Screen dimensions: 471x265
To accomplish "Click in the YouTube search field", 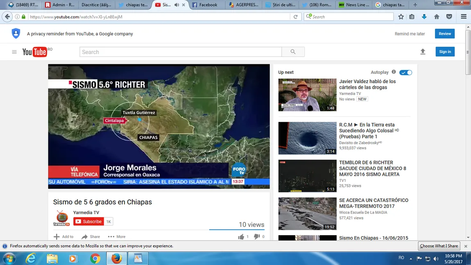I will click(181, 52).
